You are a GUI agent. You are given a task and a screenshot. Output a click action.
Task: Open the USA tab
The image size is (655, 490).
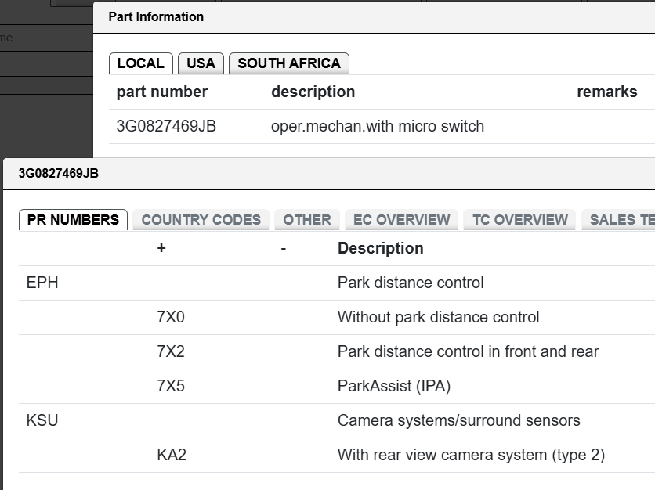coord(201,63)
